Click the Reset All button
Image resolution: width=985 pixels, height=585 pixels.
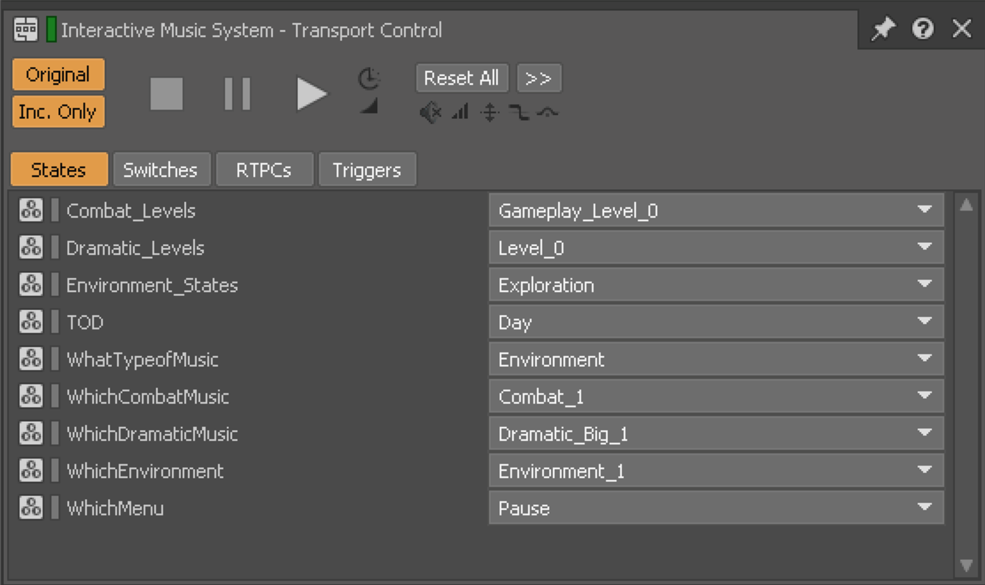click(462, 78)
